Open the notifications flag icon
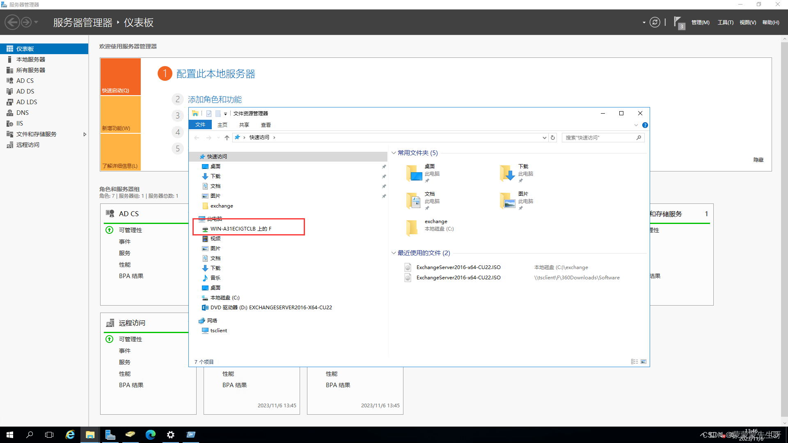The width and height of the screenshot is (788, 443). click(678, 22)
